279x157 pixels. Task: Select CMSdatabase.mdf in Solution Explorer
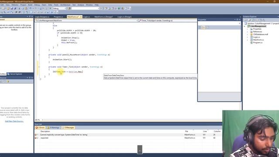(x=260, y=34)
